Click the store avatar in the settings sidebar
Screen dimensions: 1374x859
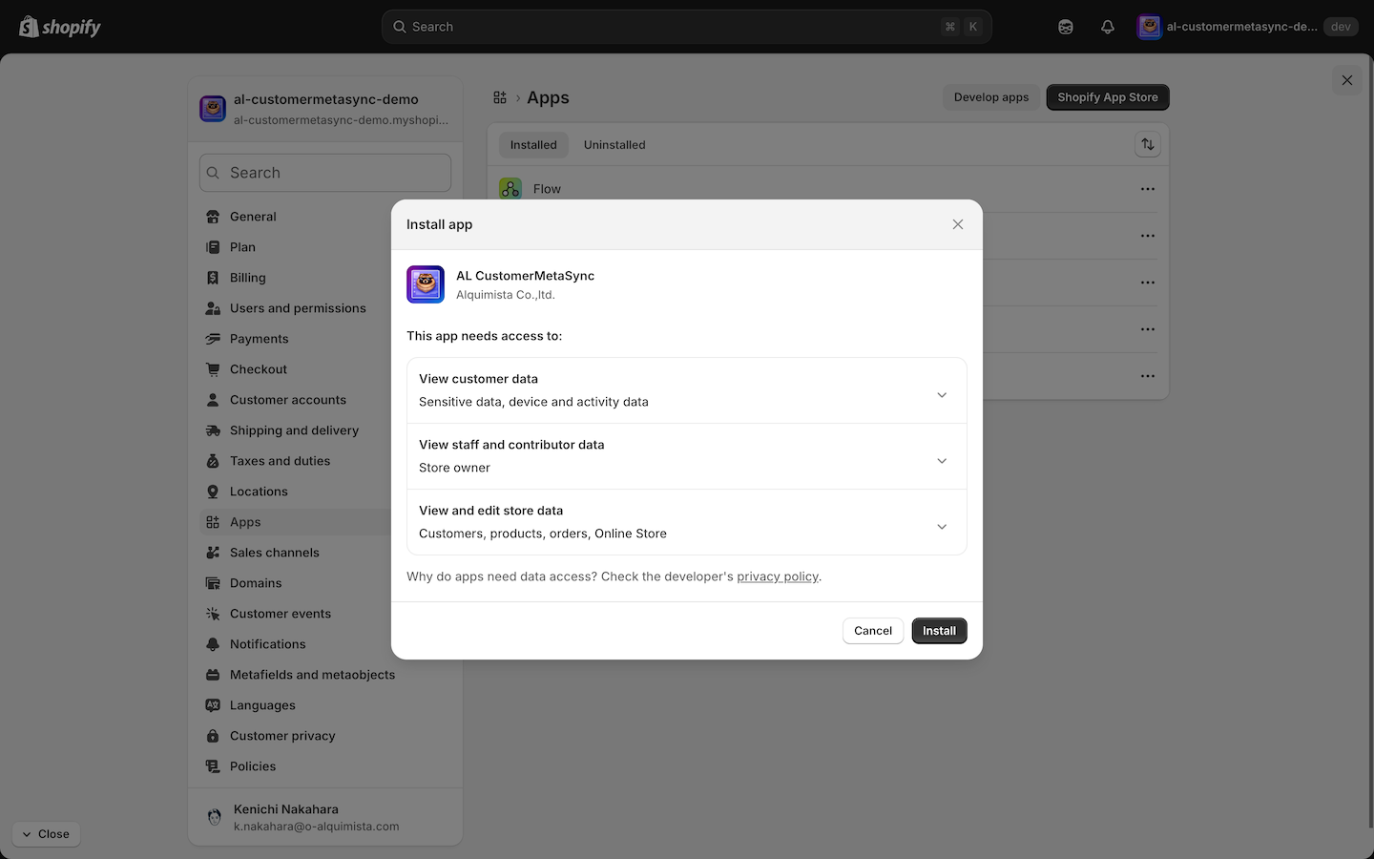213,109
